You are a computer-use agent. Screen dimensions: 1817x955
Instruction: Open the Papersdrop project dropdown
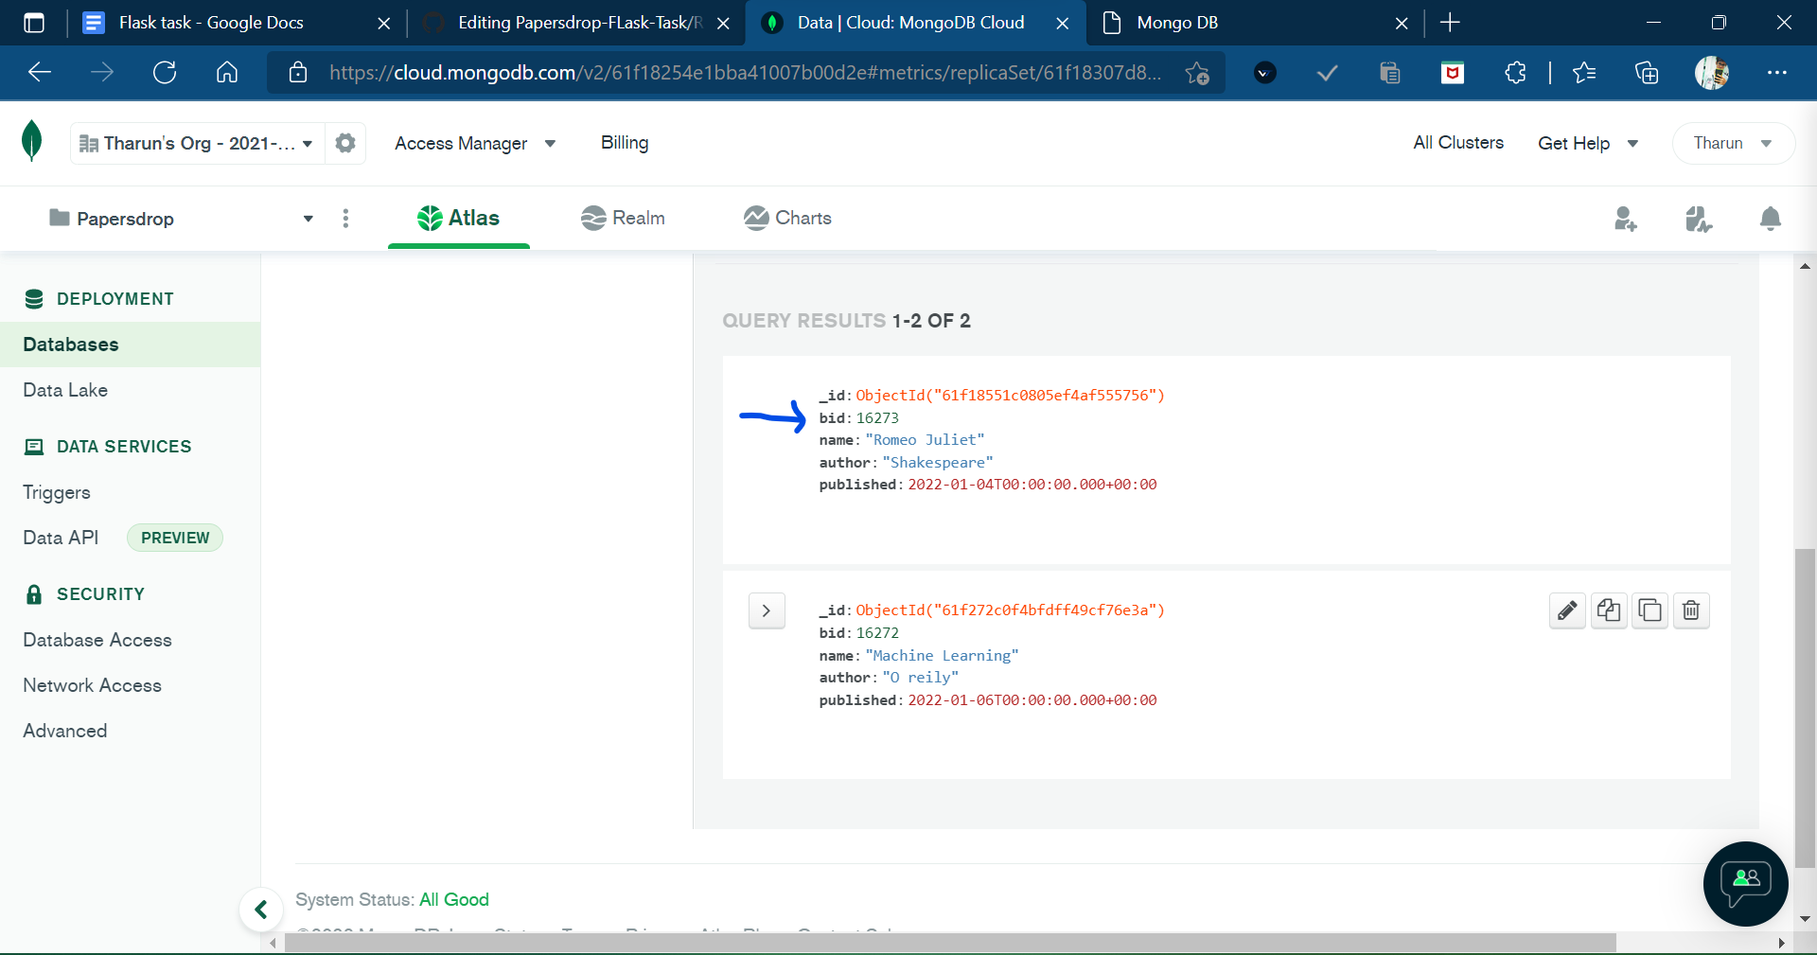(x=307, y=219)
